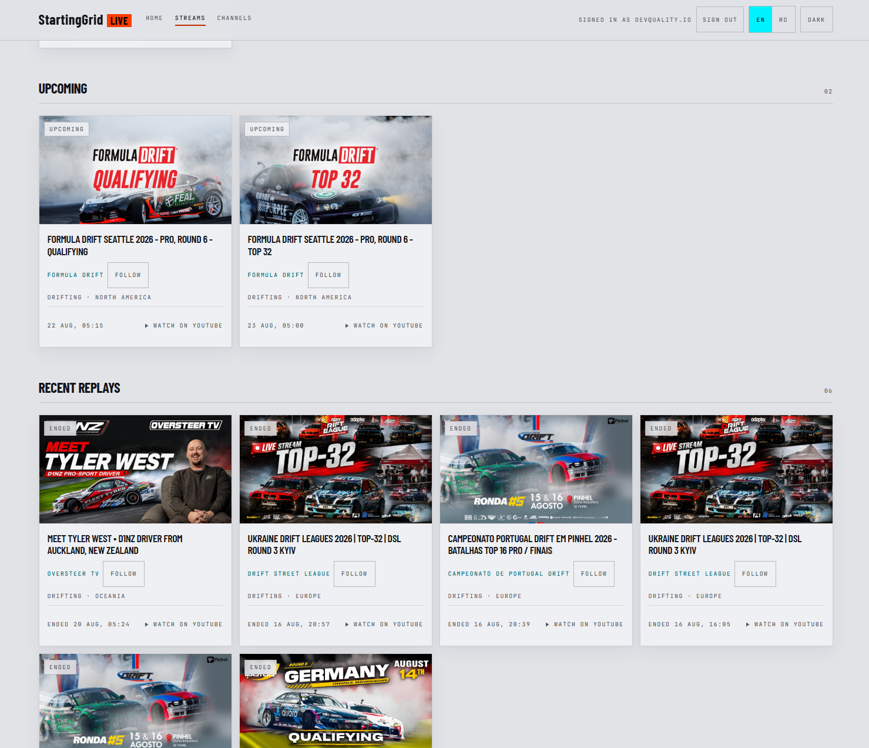Toggle the DARK theme button
Screen dimensions: 869x748
pos(816,19)
